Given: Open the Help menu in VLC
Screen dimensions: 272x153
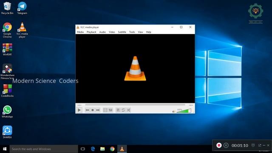Looking at the screenshot, I should [x=148, y=32].
